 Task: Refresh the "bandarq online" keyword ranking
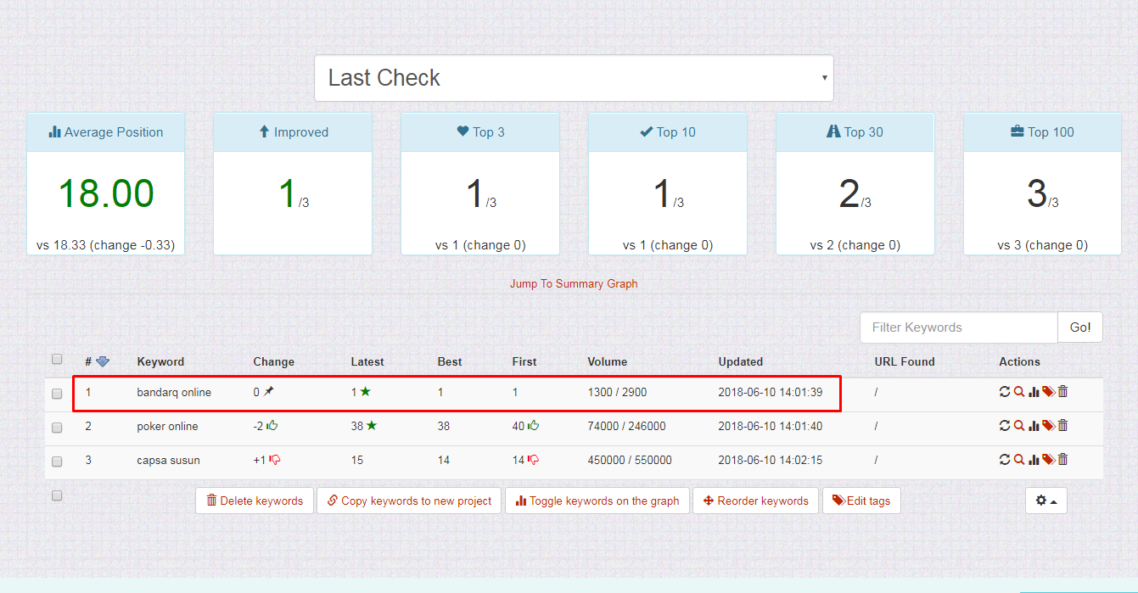click(x=1006, y=391)
